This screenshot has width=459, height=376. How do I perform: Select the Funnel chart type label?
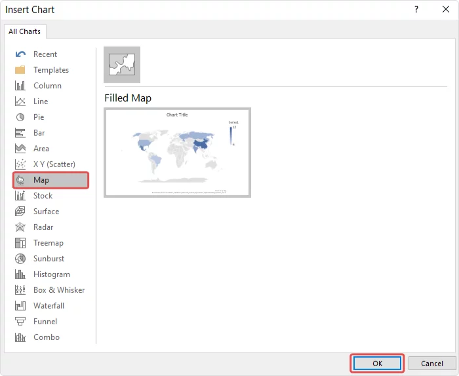pyautogui.click(x=45, y=322)
